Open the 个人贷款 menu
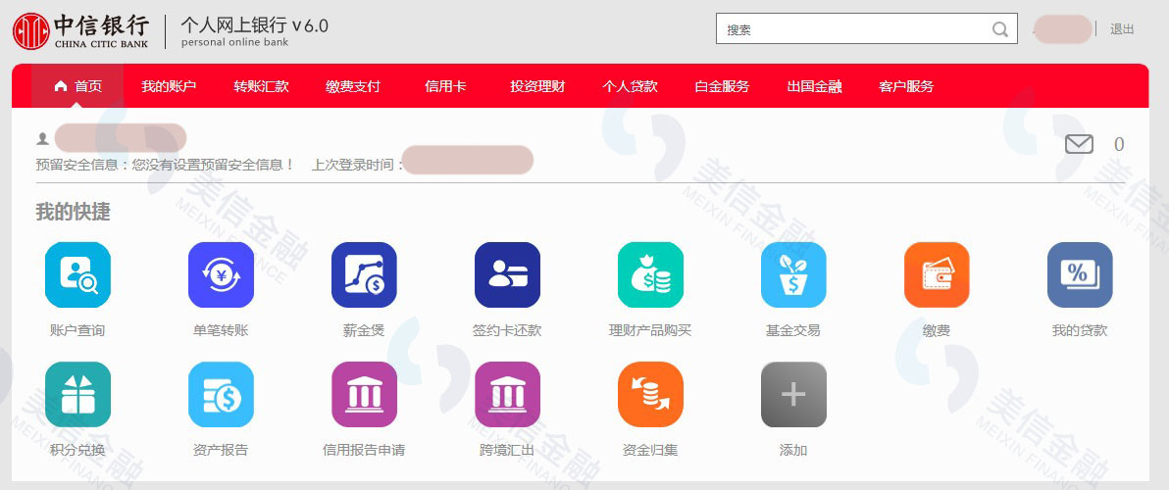 (630, 86)
